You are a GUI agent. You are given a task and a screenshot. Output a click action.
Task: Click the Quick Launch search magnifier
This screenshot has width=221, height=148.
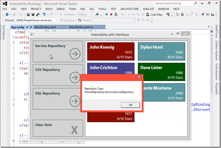pos(195,3)
